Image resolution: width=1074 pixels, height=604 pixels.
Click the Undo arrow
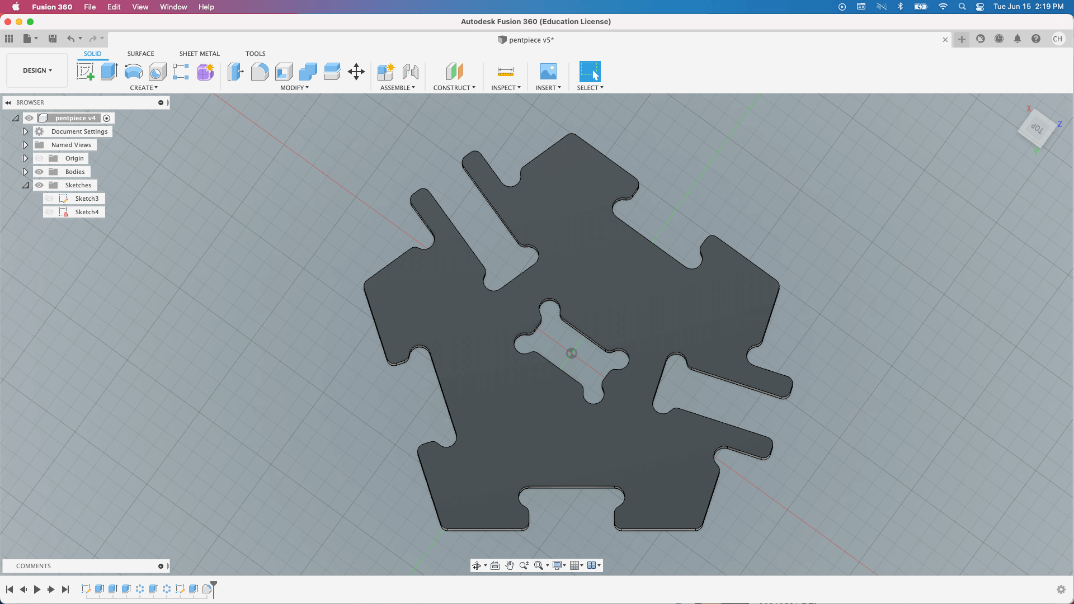[71, 39]
